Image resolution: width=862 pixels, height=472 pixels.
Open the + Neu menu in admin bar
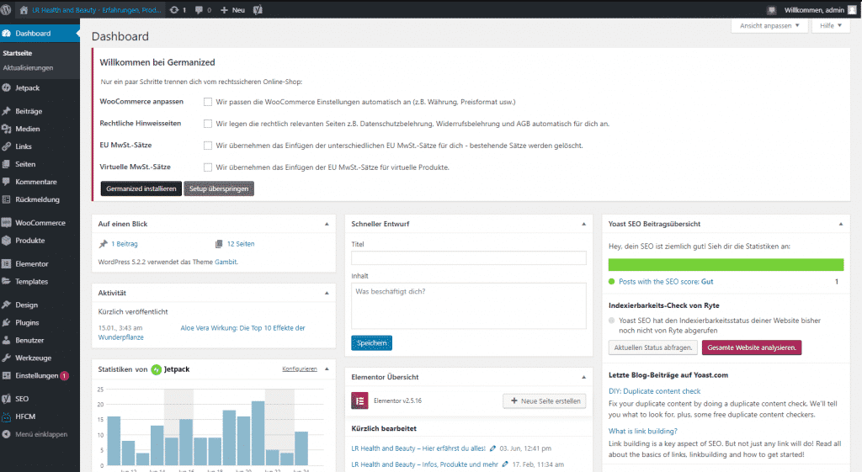tap(232, 10)
